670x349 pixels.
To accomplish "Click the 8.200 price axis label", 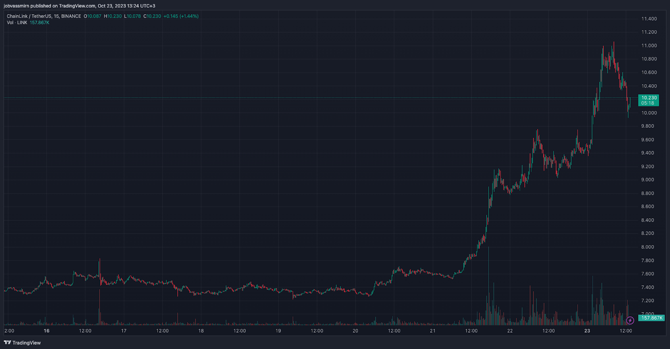I will pos(648,233).
